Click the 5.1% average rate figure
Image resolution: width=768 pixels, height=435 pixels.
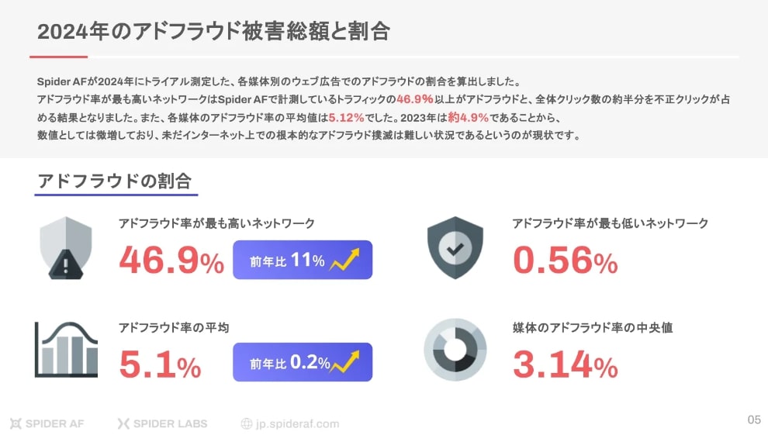click(160, 364)
